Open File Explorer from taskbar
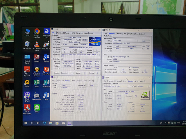Screen dimensions: 186x139 pos(51,123)
